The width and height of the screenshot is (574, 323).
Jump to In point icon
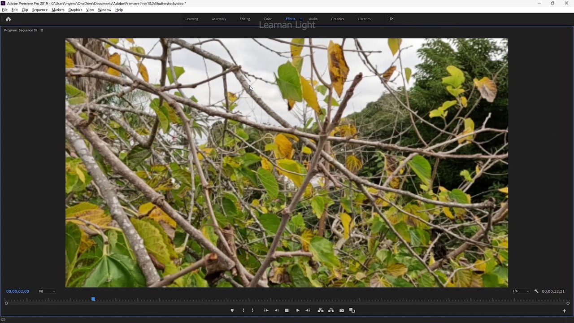(266, 310)
